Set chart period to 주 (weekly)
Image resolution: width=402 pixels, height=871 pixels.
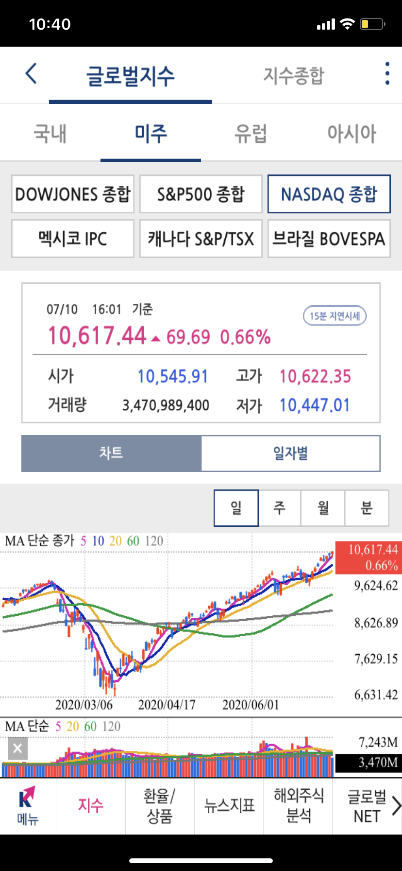tap(280, 508)
